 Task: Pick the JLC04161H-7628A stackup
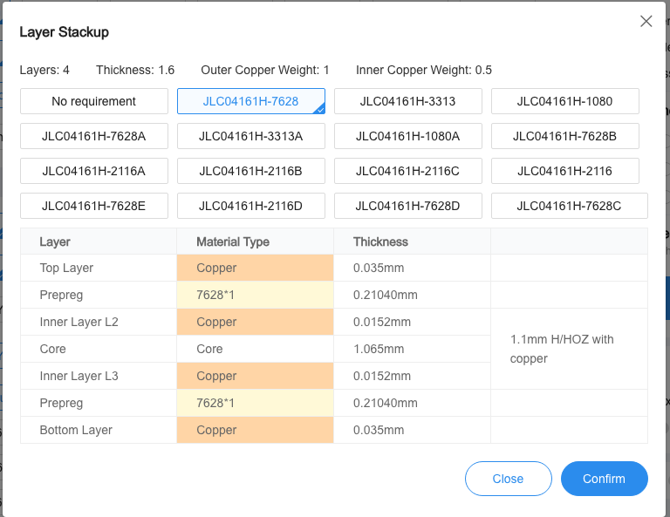point(94,136)
